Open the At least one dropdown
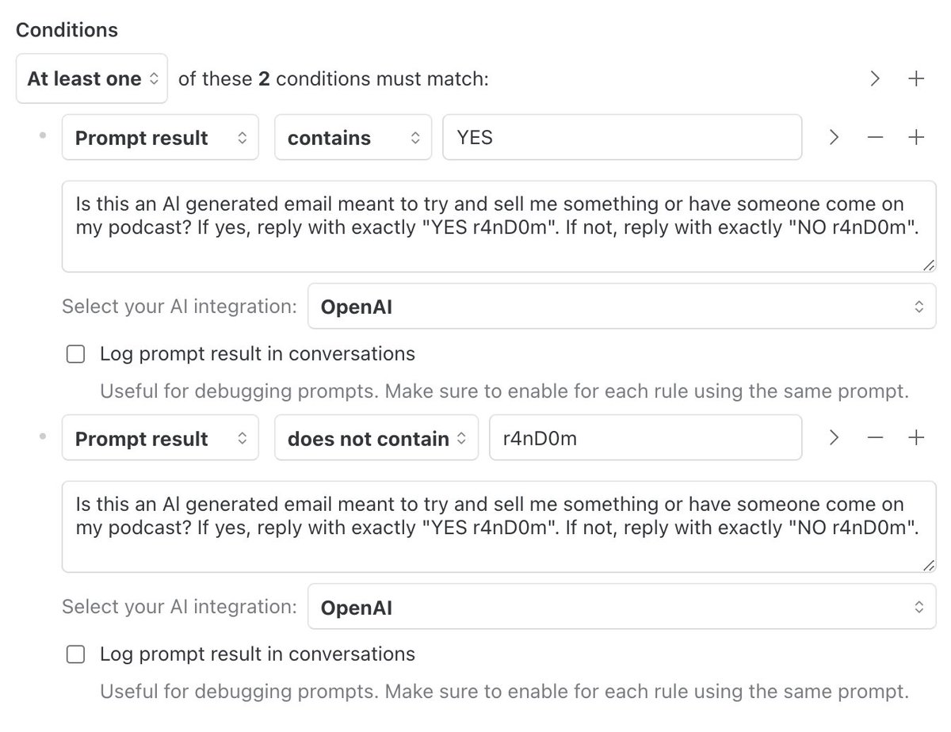The height and width of the screenshot is (732, 951). (92, 78)
